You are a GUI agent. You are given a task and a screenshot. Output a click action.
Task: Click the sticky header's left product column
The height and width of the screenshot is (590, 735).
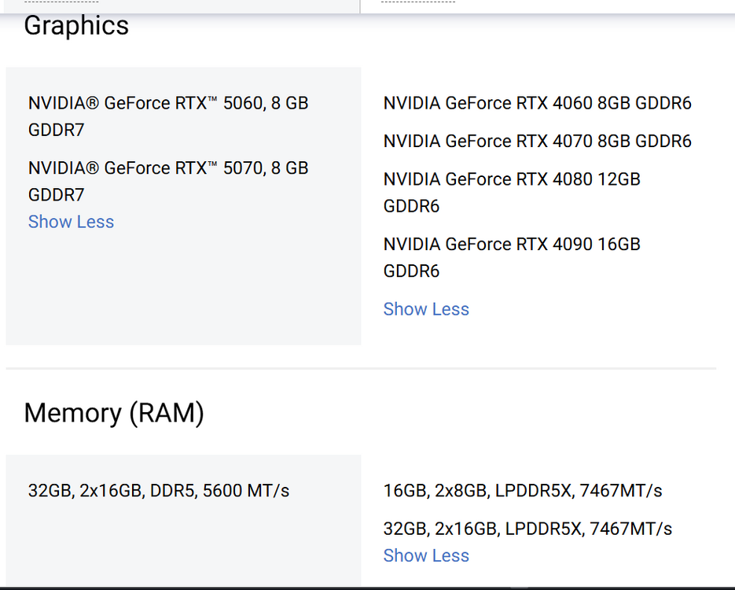197,6
